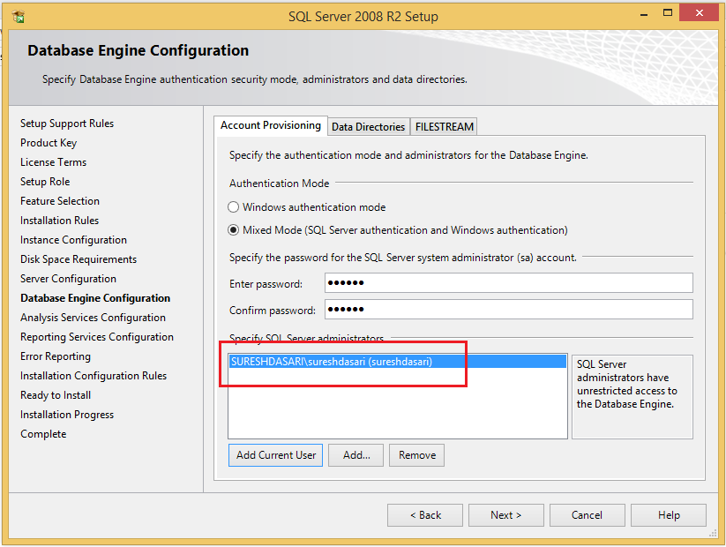Click inside the Enter password field
Image resolution: width=726 pixels, height=547 pixels.
(508, 282)
